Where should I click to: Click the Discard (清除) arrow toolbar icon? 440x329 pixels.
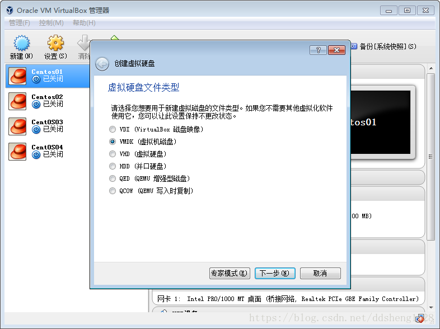(83, 43)
